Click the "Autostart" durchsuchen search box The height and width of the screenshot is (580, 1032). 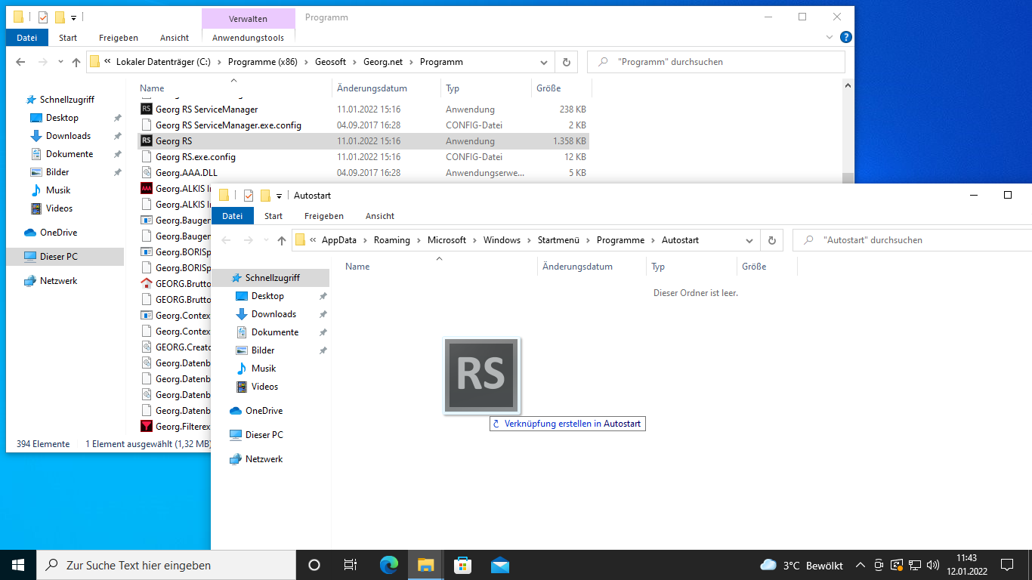click(x=913, y=240)
